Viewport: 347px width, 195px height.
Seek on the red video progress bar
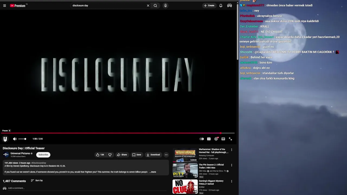tap(118, 133)
